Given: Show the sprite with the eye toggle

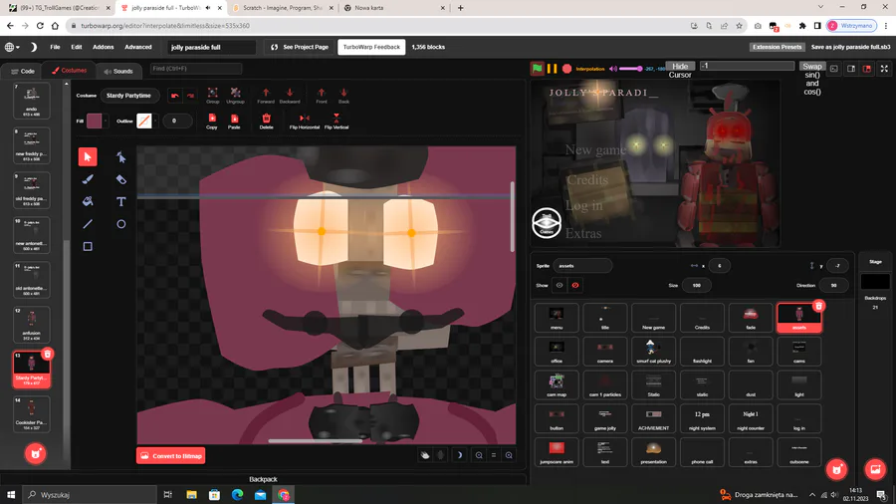Looking at the screenshot, I should [x=560, y=285].
